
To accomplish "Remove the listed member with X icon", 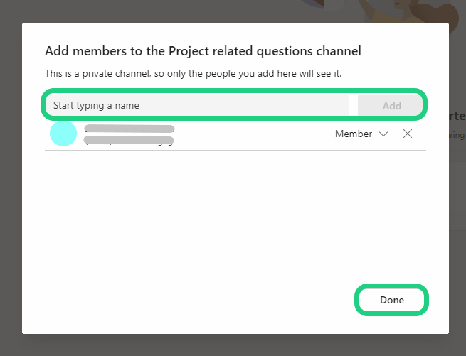I will [408, 134].
